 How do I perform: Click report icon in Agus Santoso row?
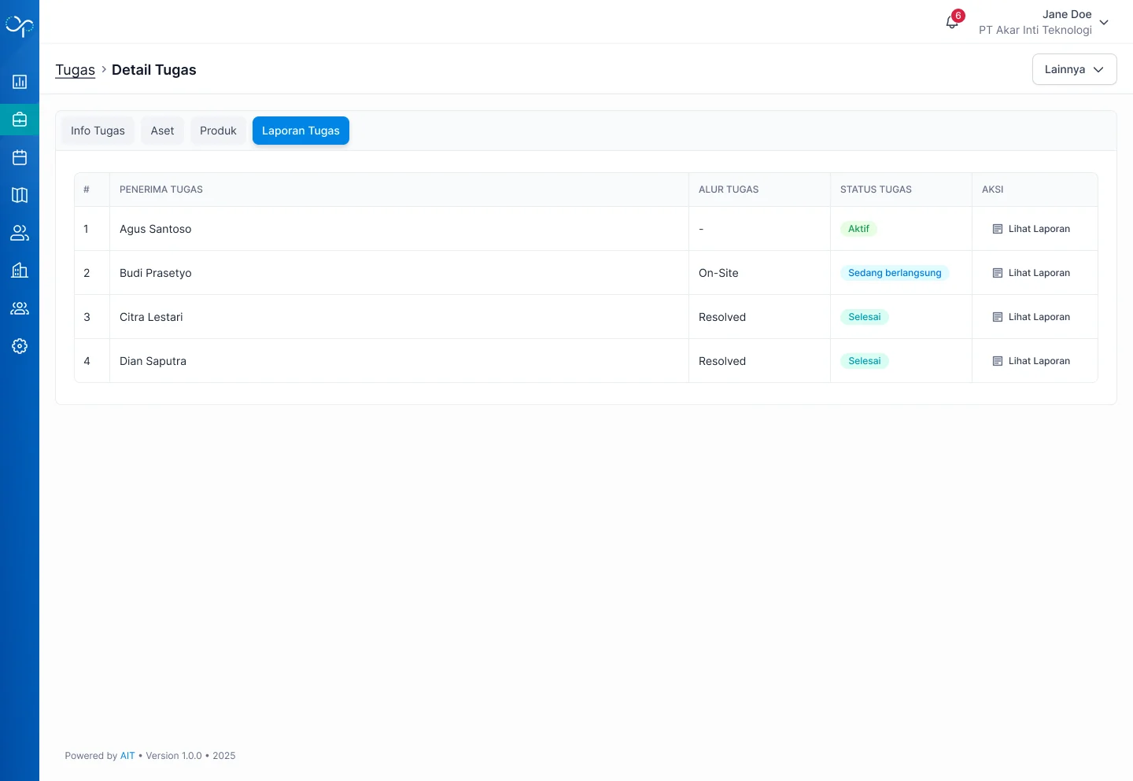998,229
